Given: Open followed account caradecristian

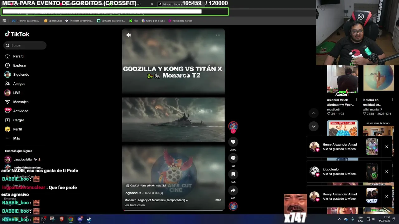Looking at the screenshot, I should 23,160.
